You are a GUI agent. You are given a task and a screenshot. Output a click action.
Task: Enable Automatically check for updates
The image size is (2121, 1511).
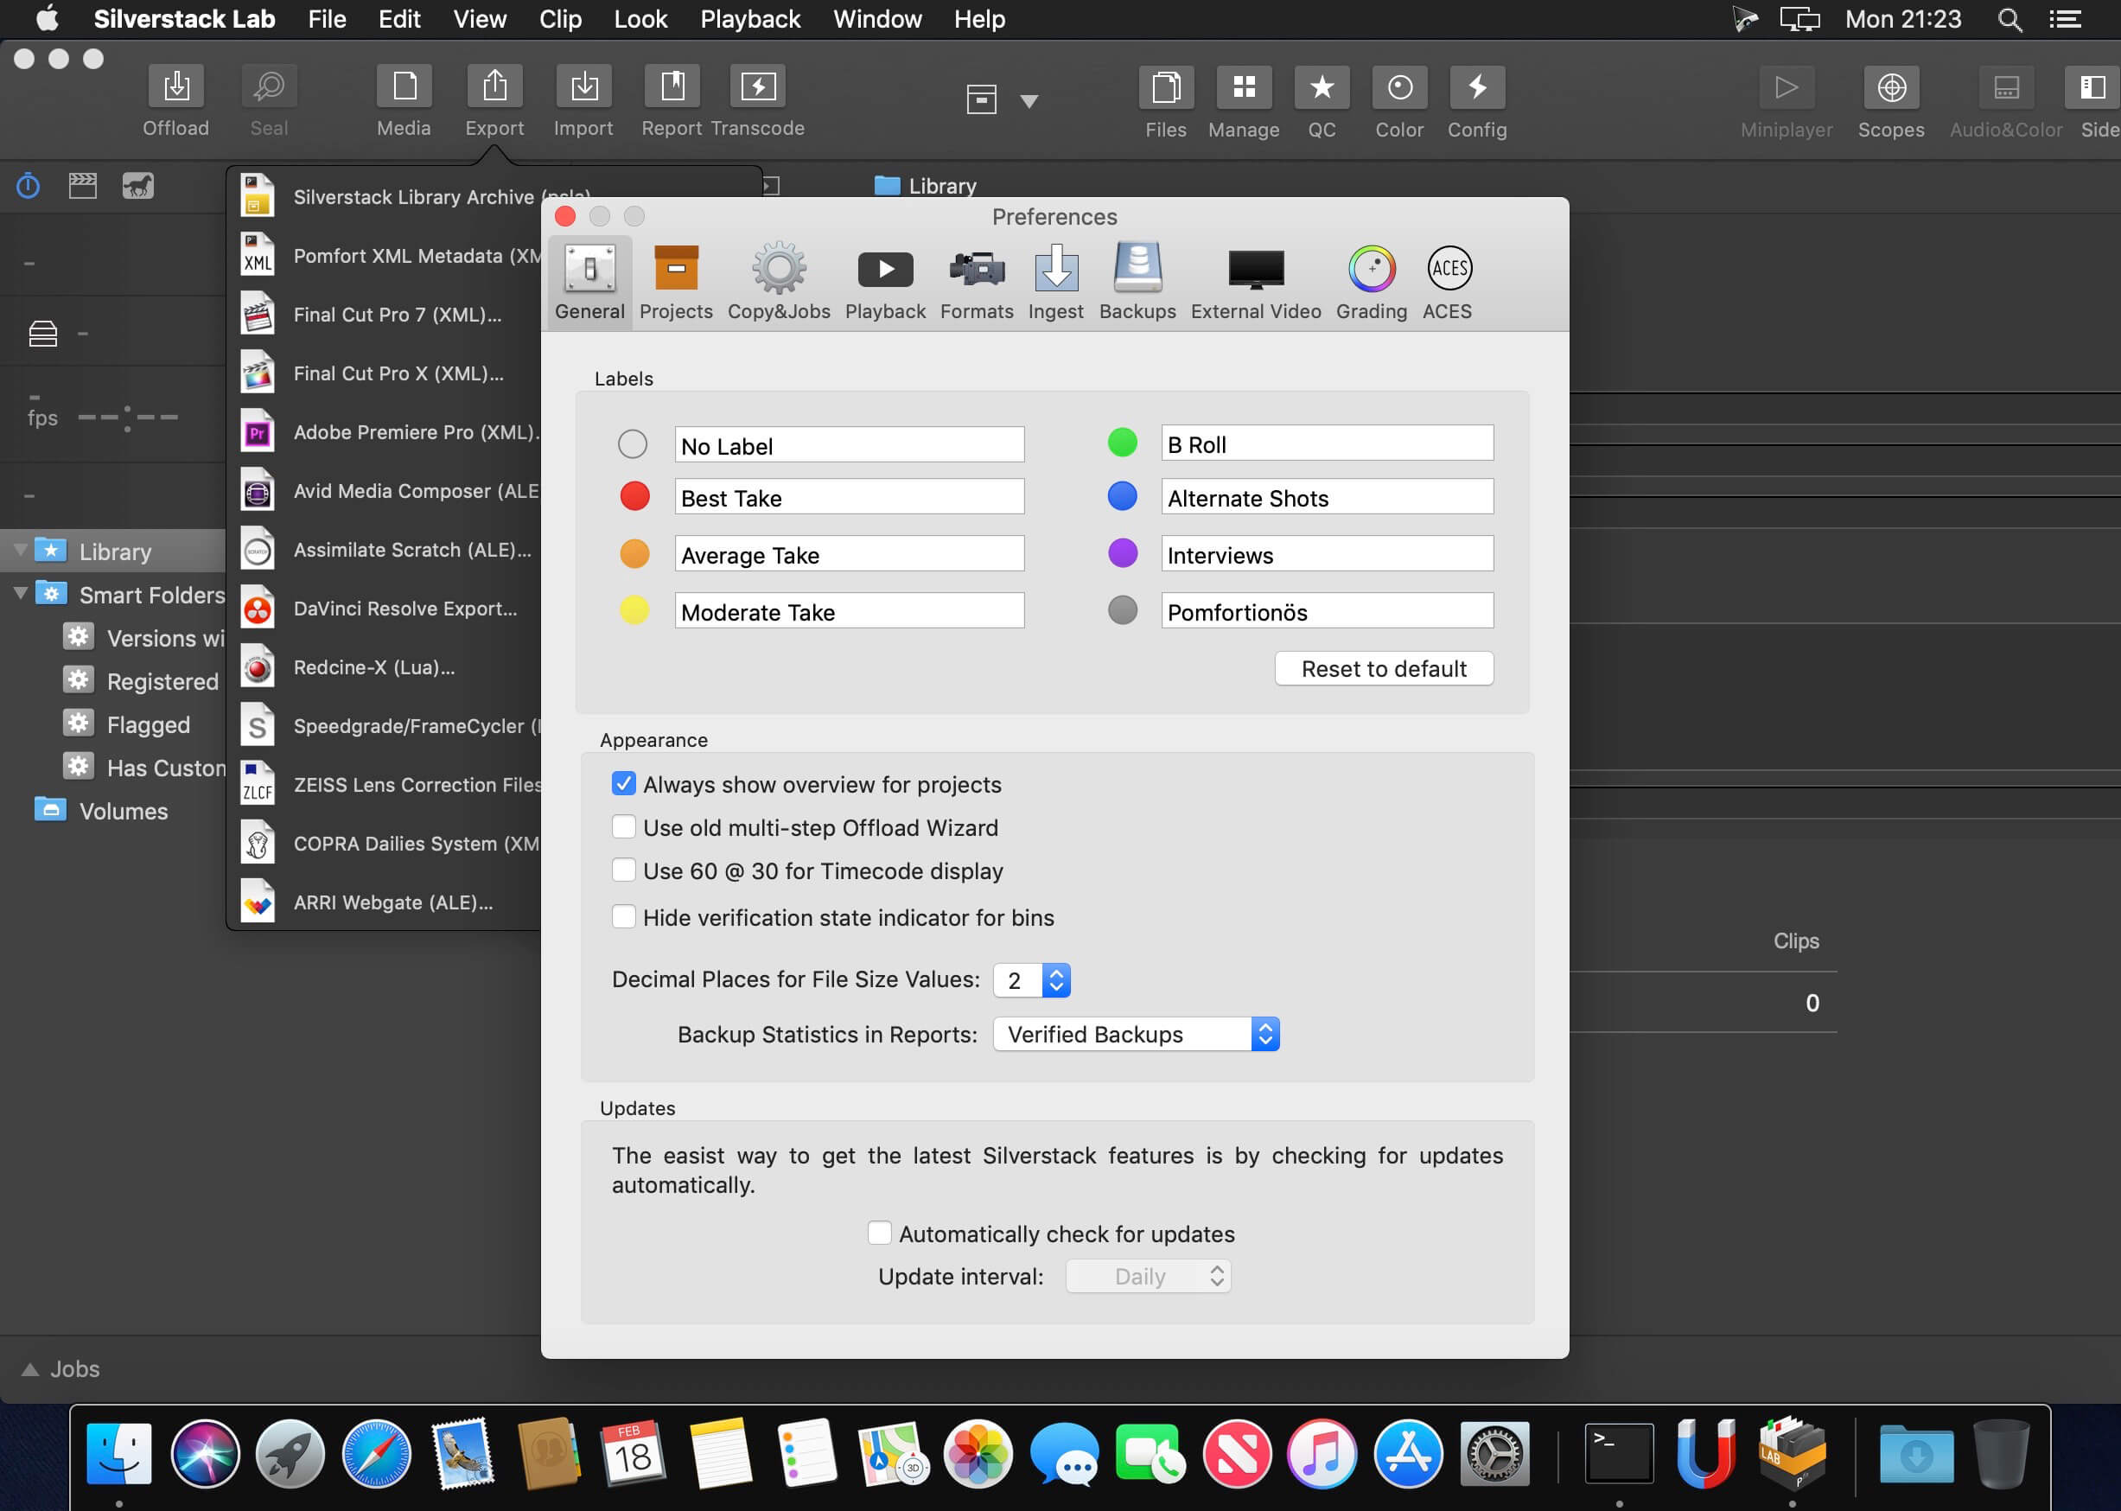click(879, 1233)
